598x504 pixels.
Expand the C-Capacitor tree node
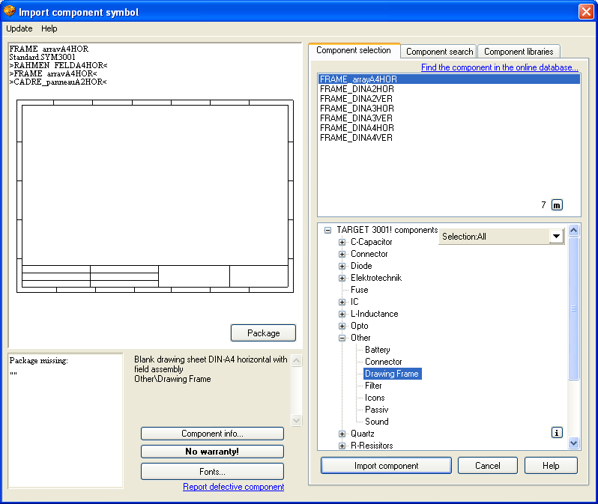click(x=342, y=242)
